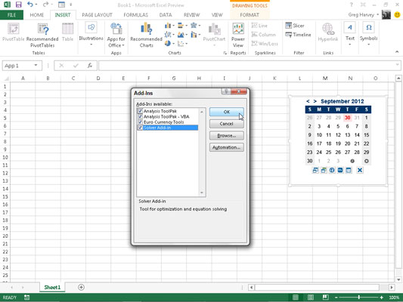Image resolution: width=403 pixels, height=302 pixels.
Task: Open the Text group dropdown
Action: tap(350, 35)
